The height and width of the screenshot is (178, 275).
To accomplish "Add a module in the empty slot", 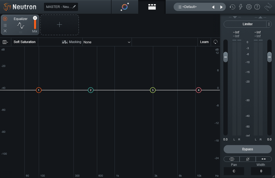I will point(59,24).
